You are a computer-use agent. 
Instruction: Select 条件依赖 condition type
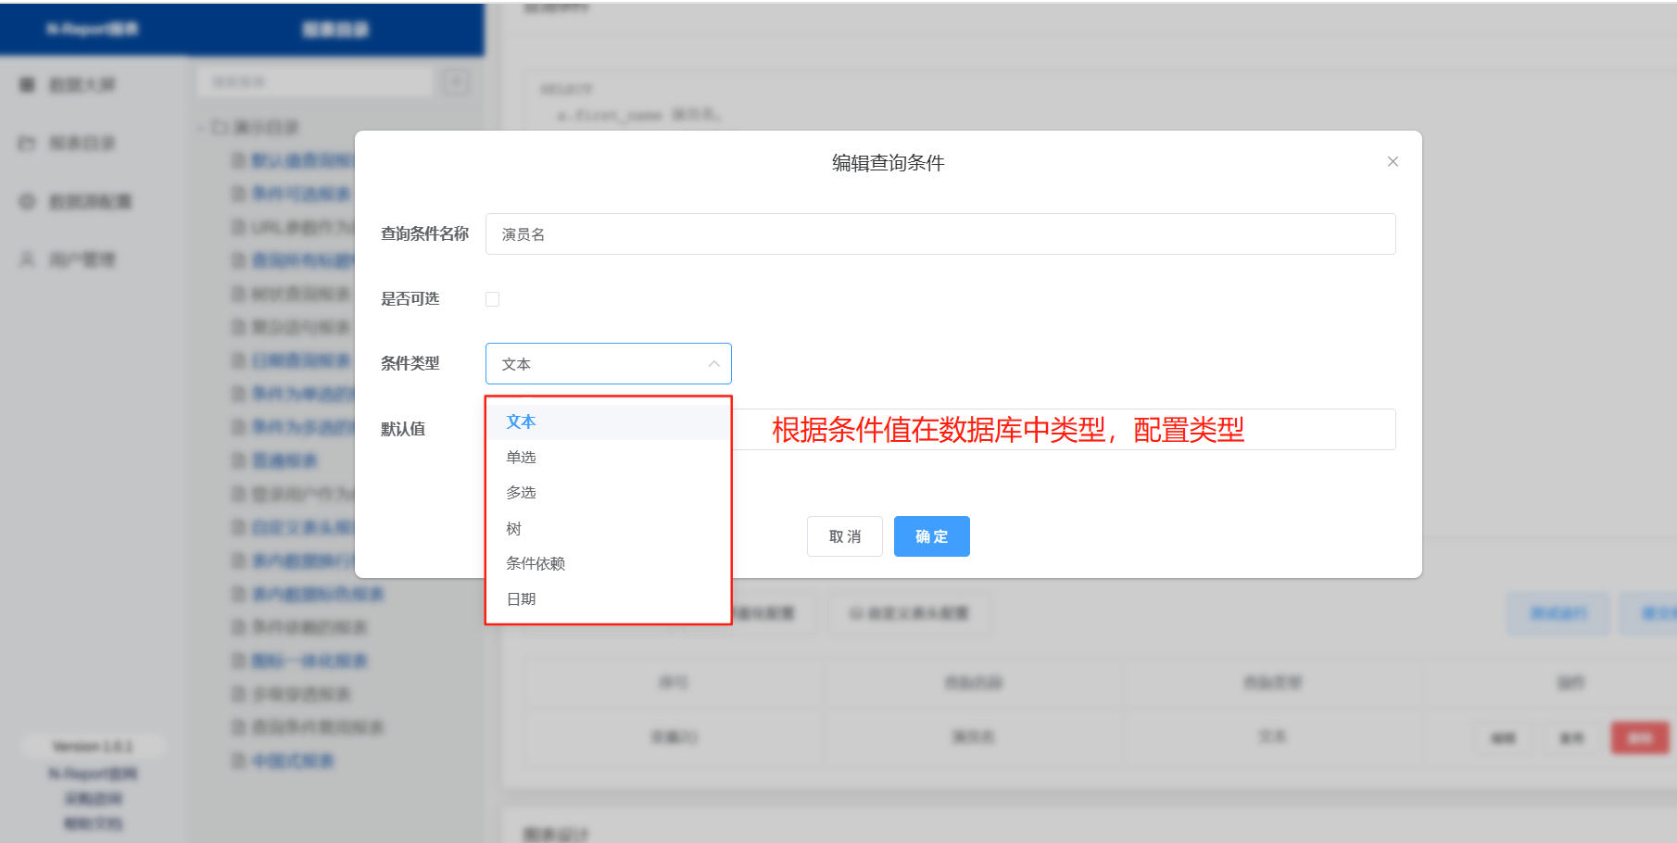(x=536, y=564)
